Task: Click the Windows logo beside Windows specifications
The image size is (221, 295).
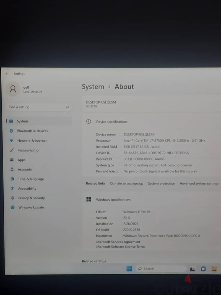Action: click(89, 200)
